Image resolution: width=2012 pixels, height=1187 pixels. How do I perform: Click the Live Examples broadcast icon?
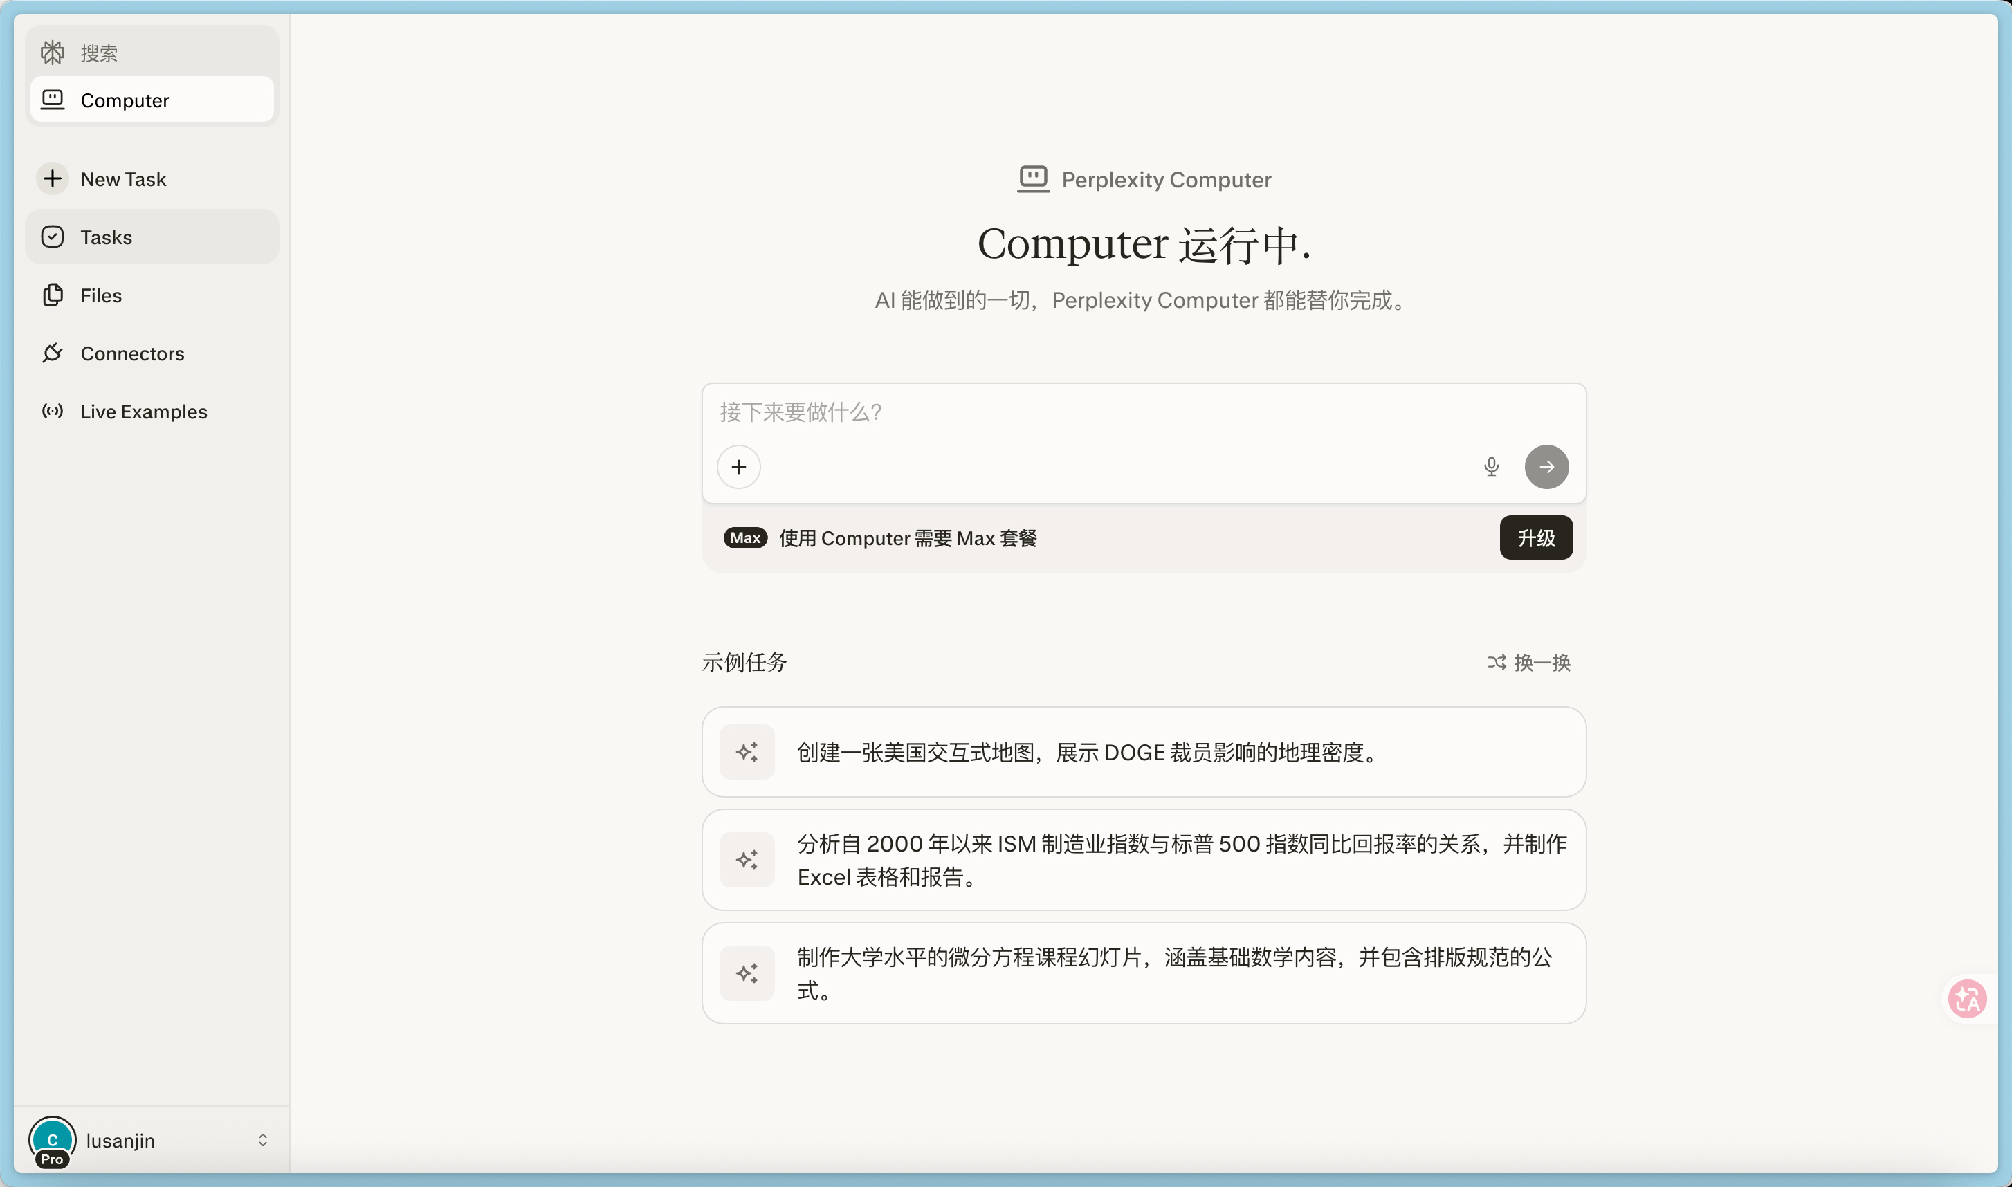click(x=53, y=411)
